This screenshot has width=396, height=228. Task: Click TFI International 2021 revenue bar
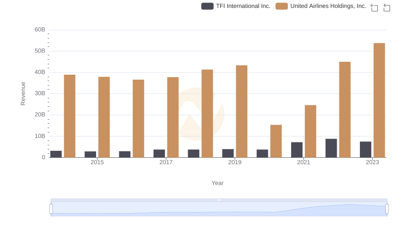[297, 150]
